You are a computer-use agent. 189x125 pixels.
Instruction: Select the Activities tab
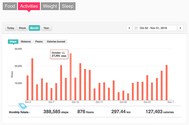coord(29,6)
